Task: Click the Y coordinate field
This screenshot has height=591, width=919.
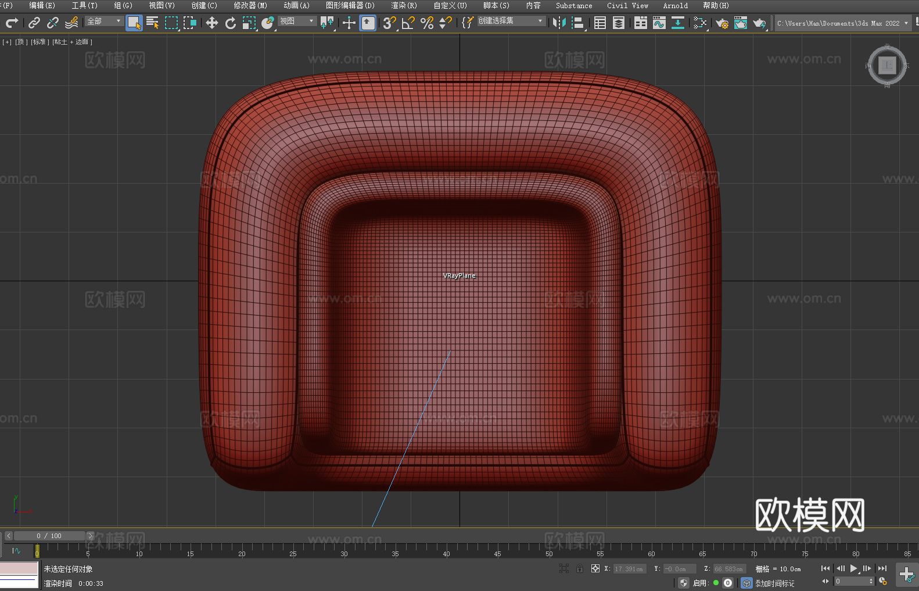Action: pos(679,569)
